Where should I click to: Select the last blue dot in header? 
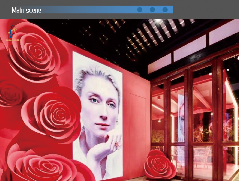[x=165, y=10]
